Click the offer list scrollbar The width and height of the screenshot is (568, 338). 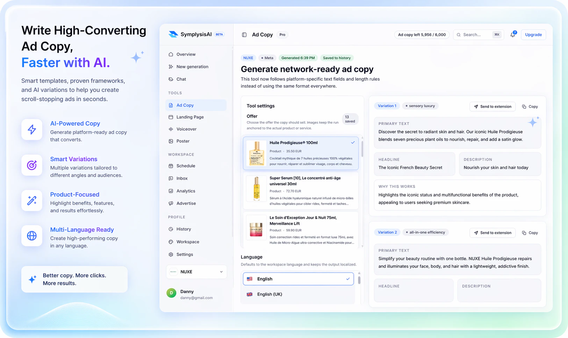(x=362, y=149)
